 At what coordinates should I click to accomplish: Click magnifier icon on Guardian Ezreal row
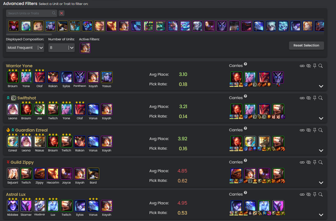(320, 130)
